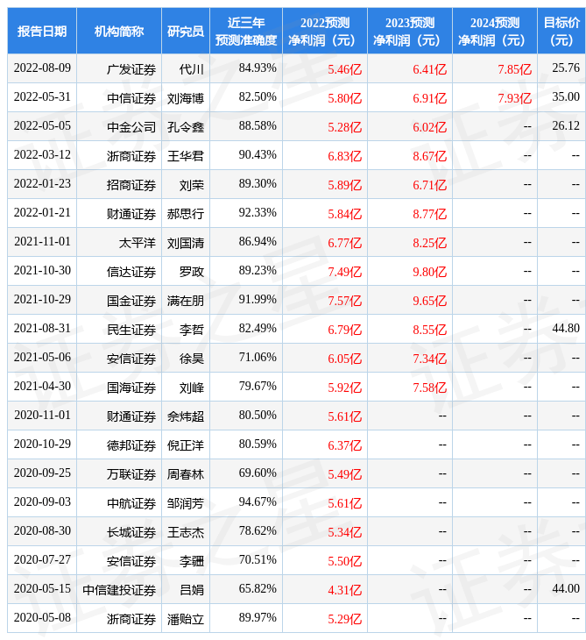
Task: Click the 7.85亿 2024 forecast value
Action: coord(515,69)
